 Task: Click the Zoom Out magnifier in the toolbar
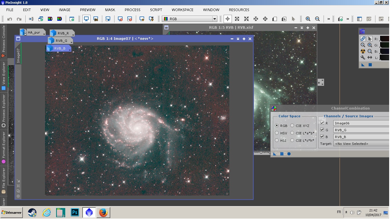pos(317,19)
